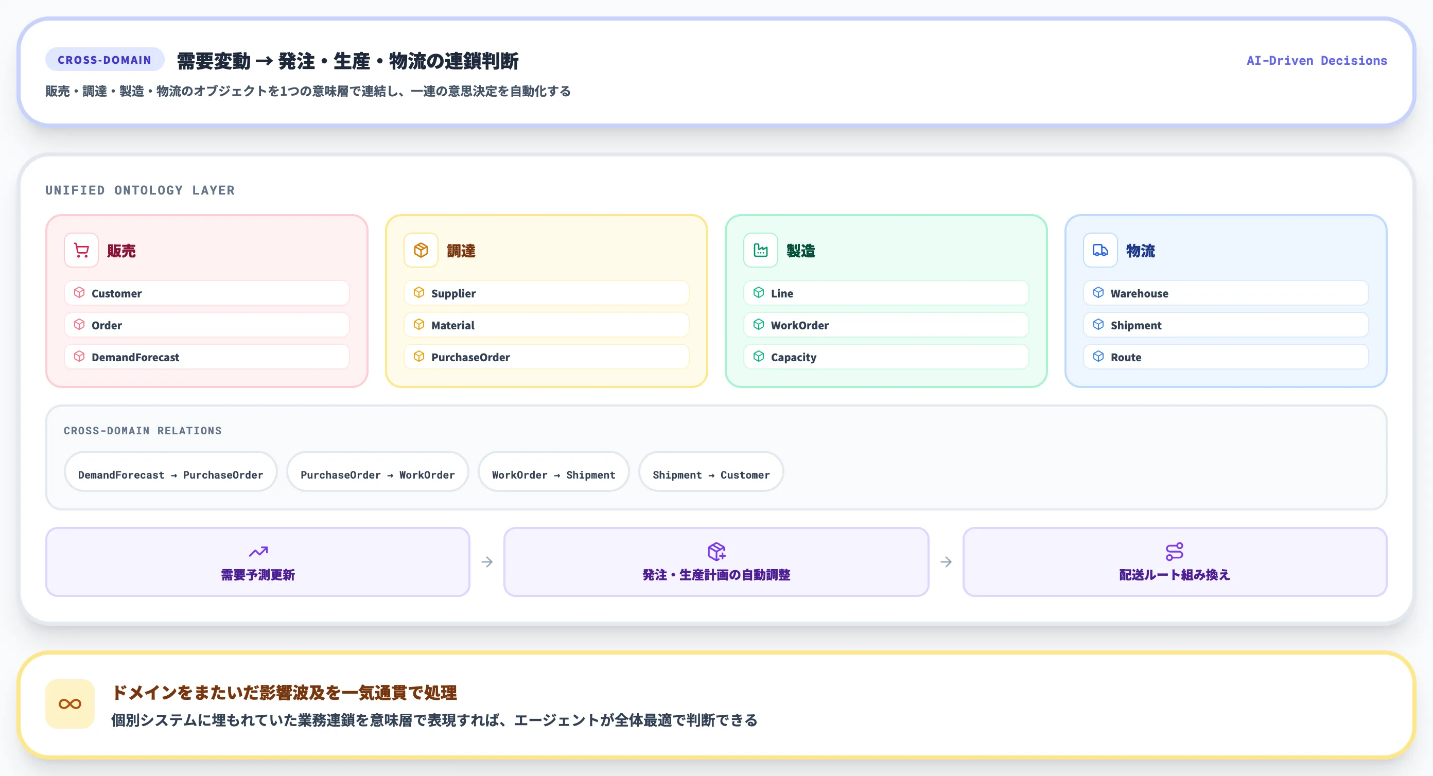Viewport: 1433px width, 776px height.
Task: Click the Supplier object in 調達
Action: (546, 293)
